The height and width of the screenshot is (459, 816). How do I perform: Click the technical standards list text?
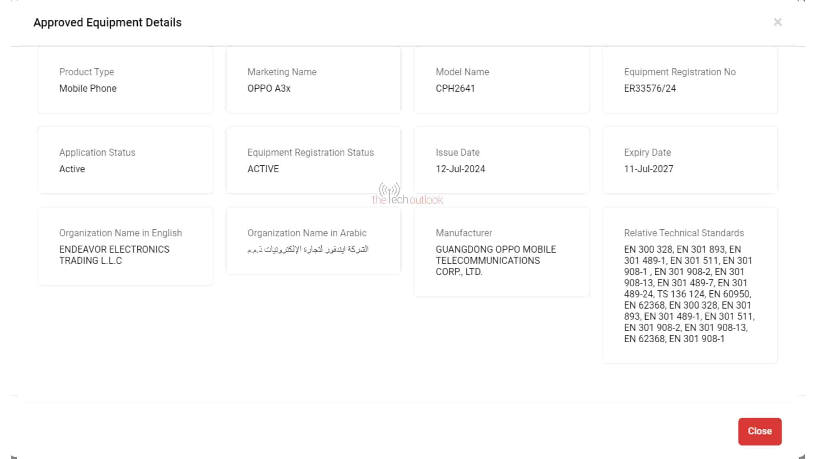tap(688, 294)
